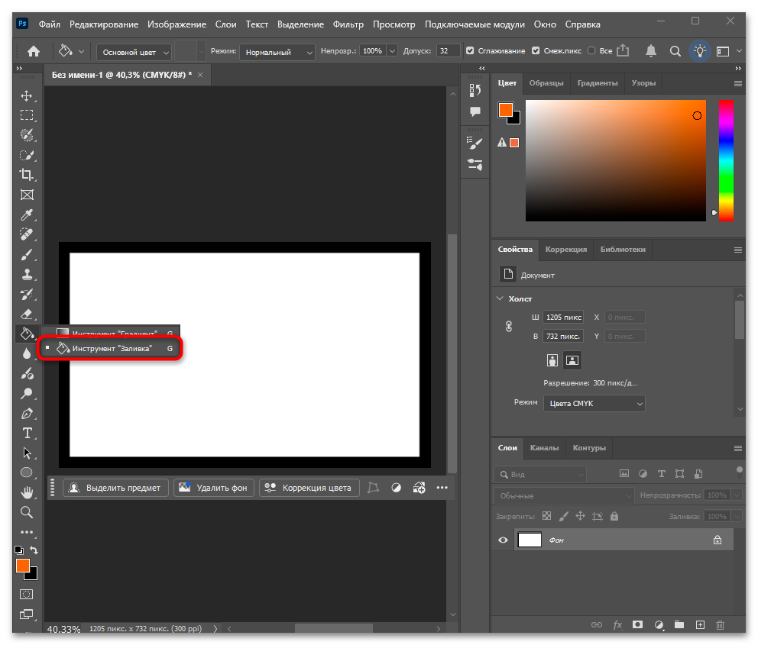Image resolution: width=758 pixels, height=645 pixels.
Task: Switch to the Градиенты tab
Action: pyautogui.click(x=598, y=83)
